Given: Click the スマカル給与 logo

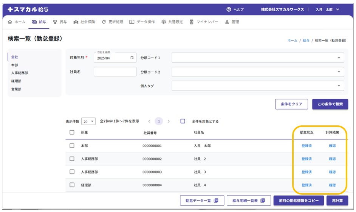Looking at the screenshot, I should pos(28,9).
